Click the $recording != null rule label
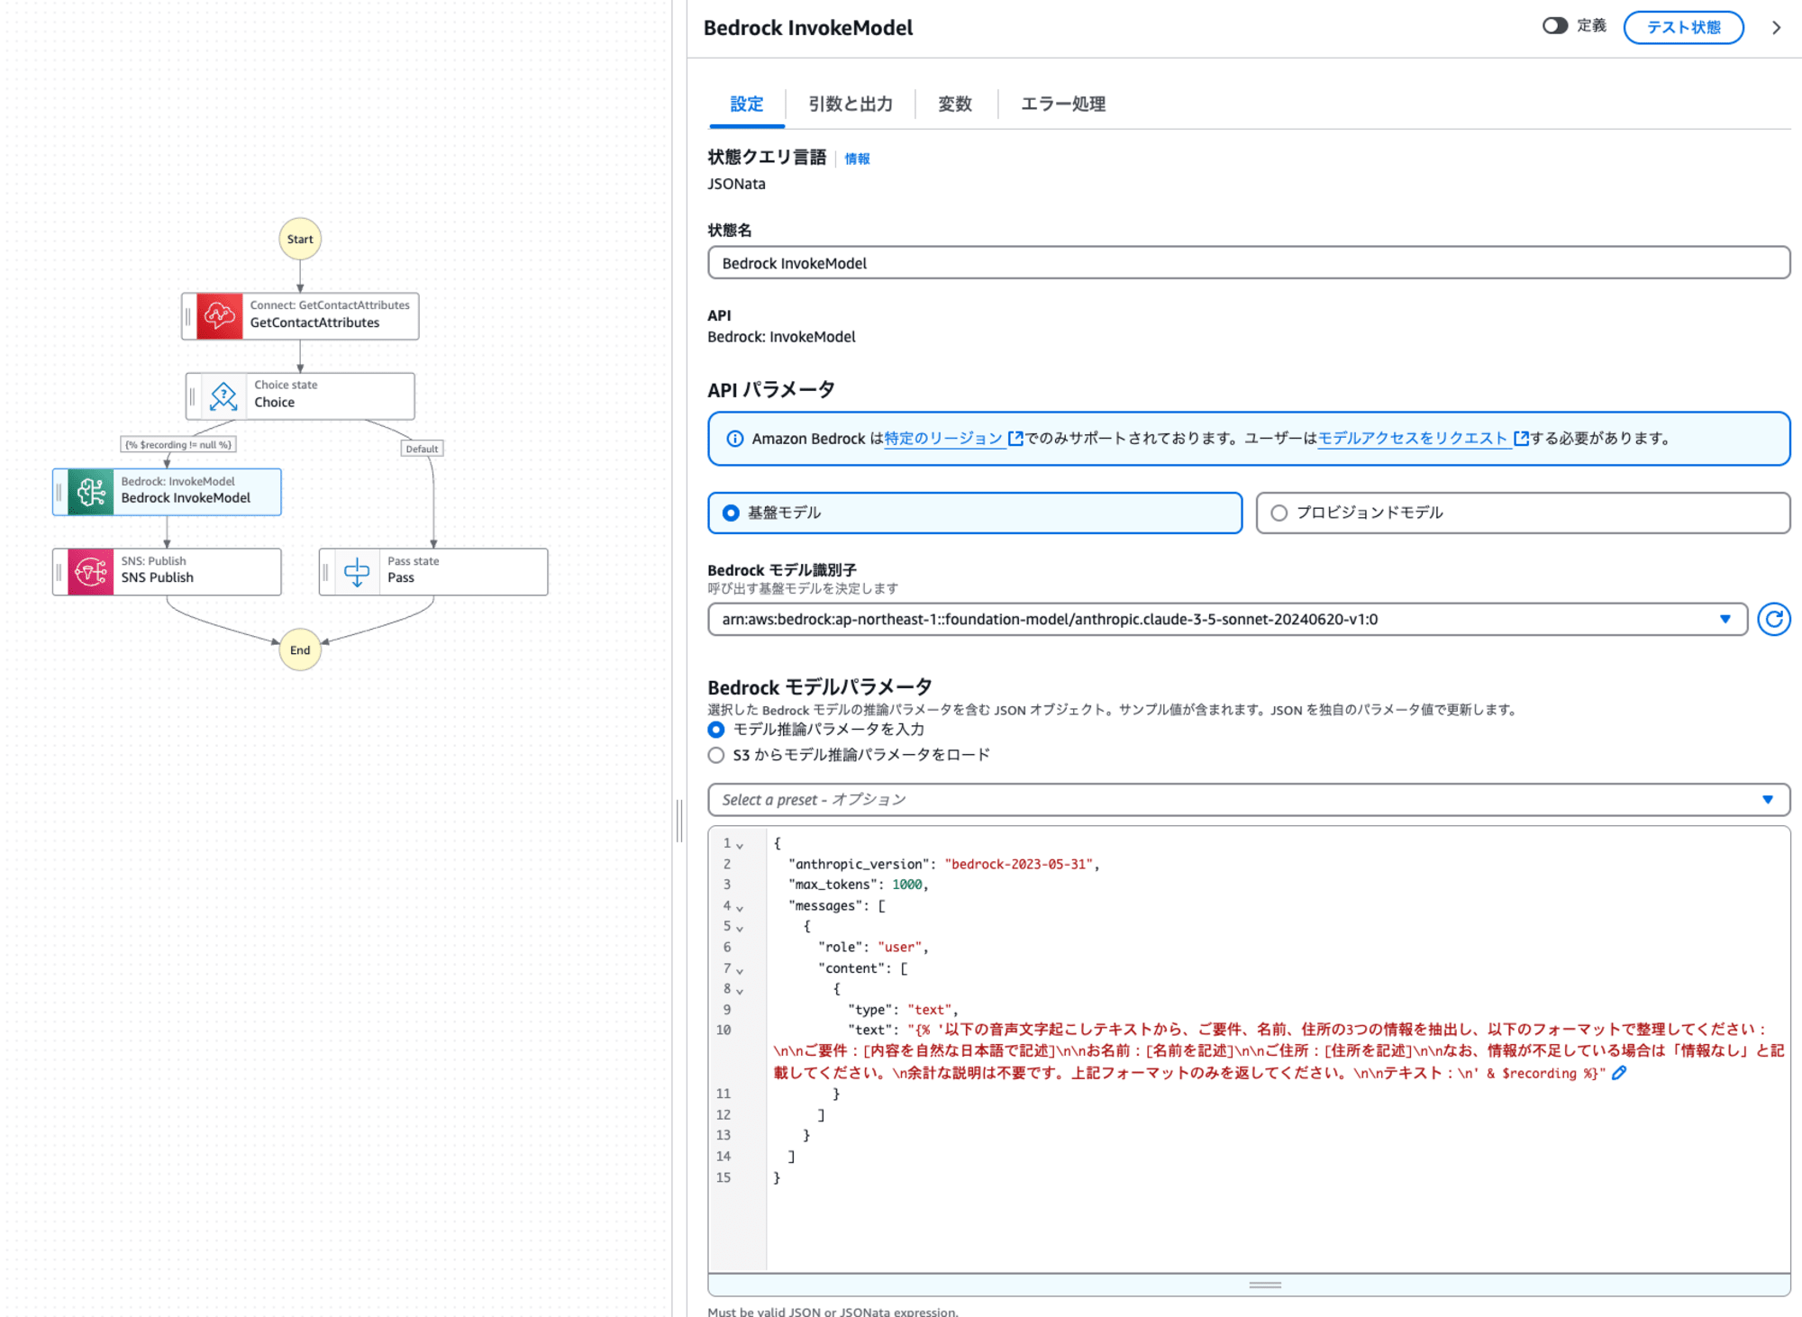The height and width of the screenshot is (1317, 1802). click(x=178, y=444)
